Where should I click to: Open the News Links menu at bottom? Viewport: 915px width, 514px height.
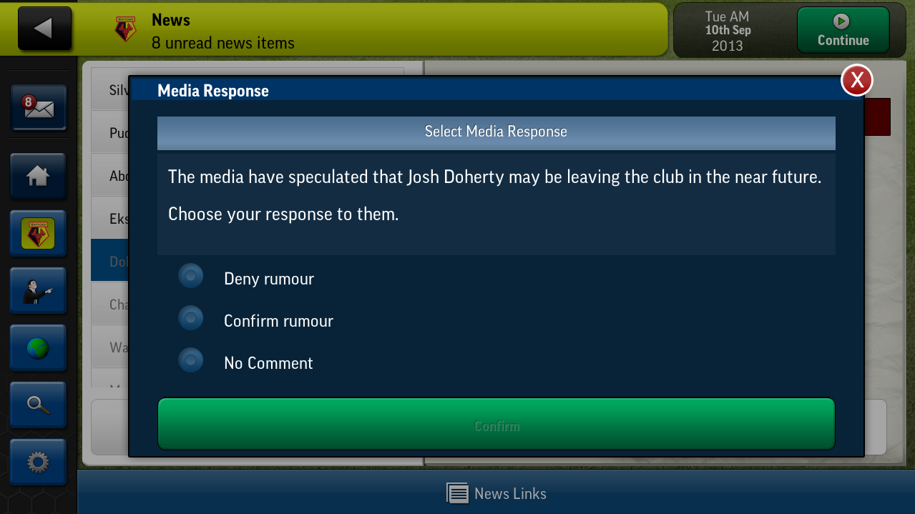pyautogui.click(x=496, y=493)
